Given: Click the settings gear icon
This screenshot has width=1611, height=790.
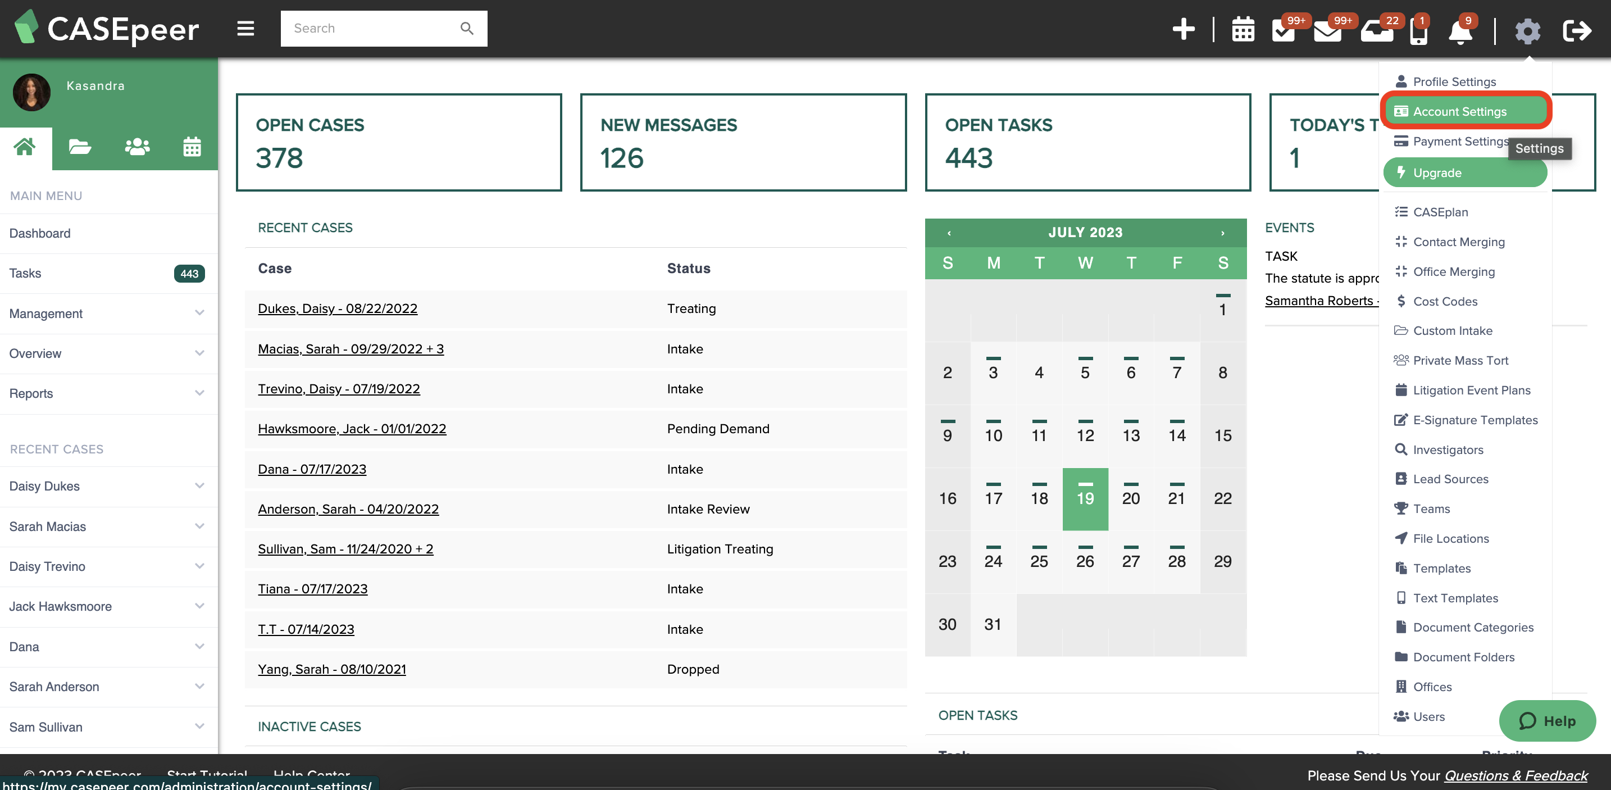Looking at the screenshot, I should click(x=1528, y=31).
